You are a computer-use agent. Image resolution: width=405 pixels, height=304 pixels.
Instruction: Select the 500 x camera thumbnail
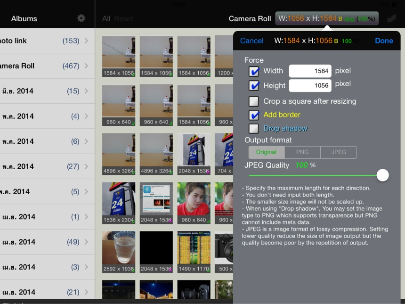(224, 252)
